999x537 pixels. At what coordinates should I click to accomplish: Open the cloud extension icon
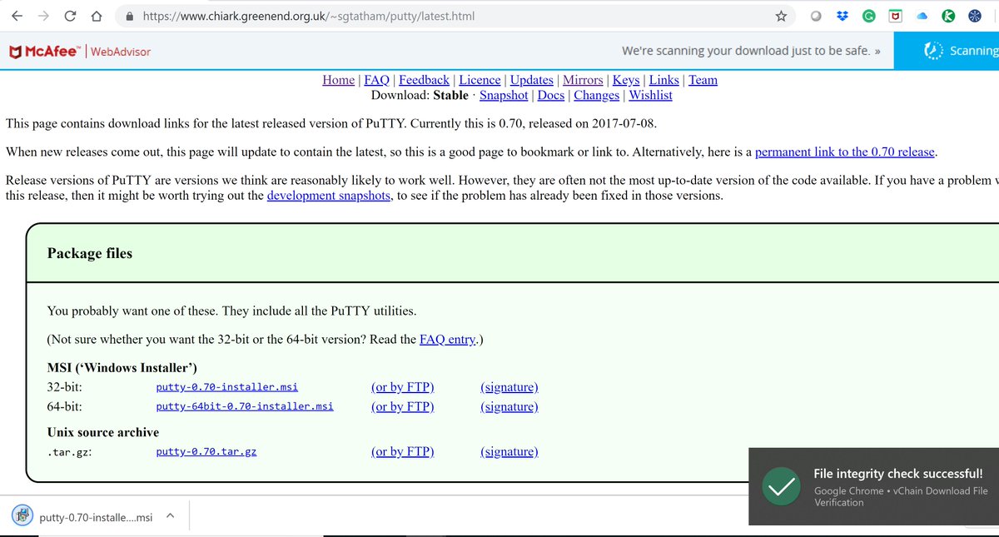pos(922,16)
